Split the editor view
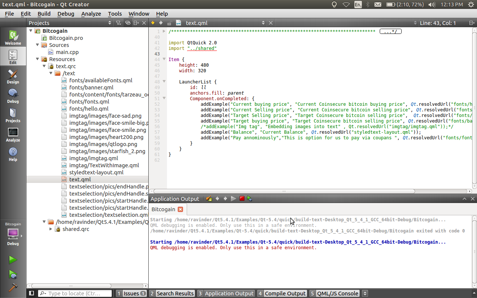This screenshot has width=477, height=298. click(x=472, y=23)
